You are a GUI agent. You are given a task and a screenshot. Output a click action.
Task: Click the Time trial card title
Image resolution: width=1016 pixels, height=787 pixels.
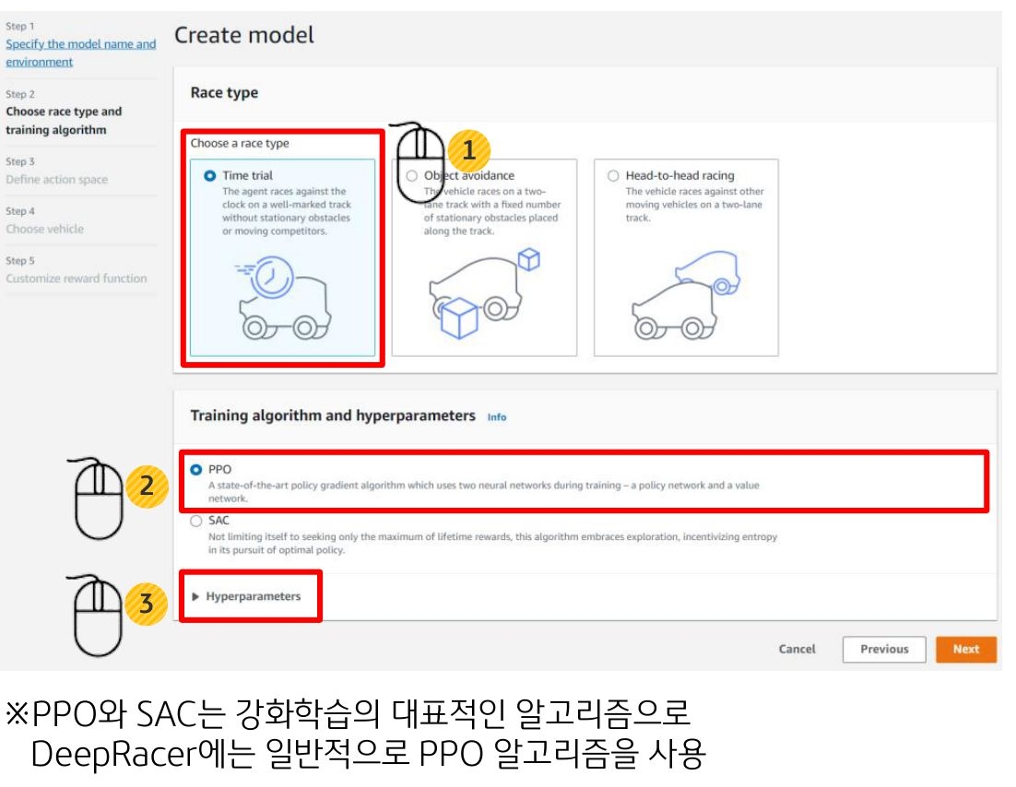248,175
